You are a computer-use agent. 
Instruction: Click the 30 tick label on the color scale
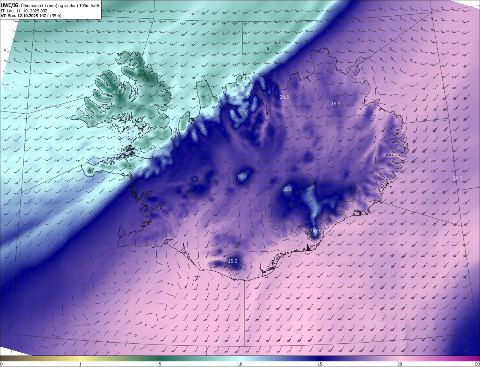400,364
